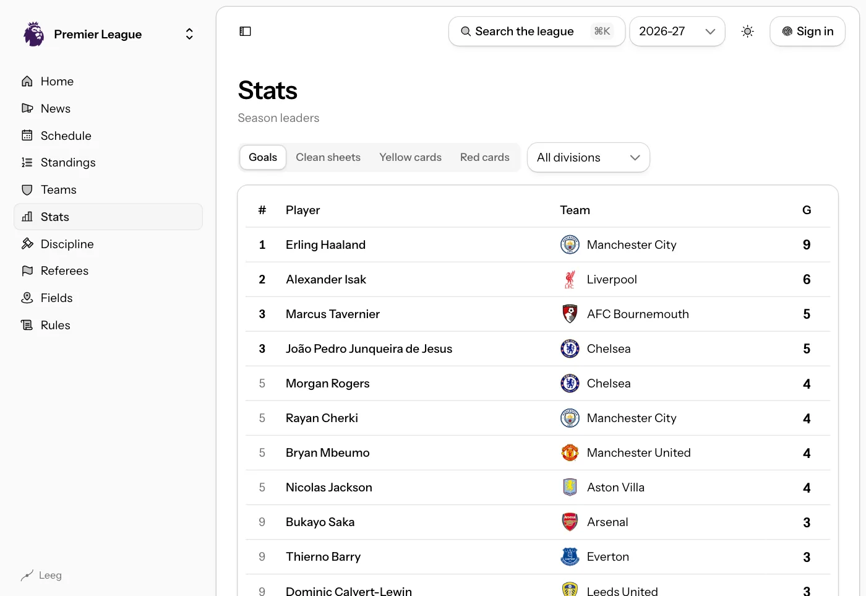This screenshot has width=866, height=596.
Task: Click the Premier League lion logo
Action: pos(33,34)
